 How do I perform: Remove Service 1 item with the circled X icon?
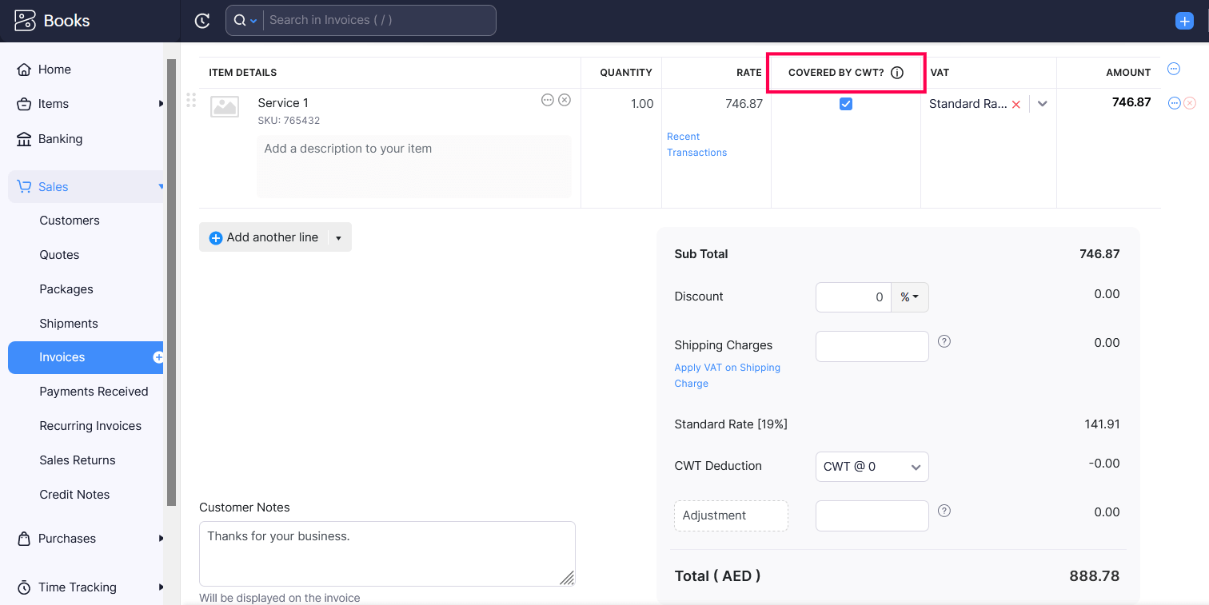(565, 100)
